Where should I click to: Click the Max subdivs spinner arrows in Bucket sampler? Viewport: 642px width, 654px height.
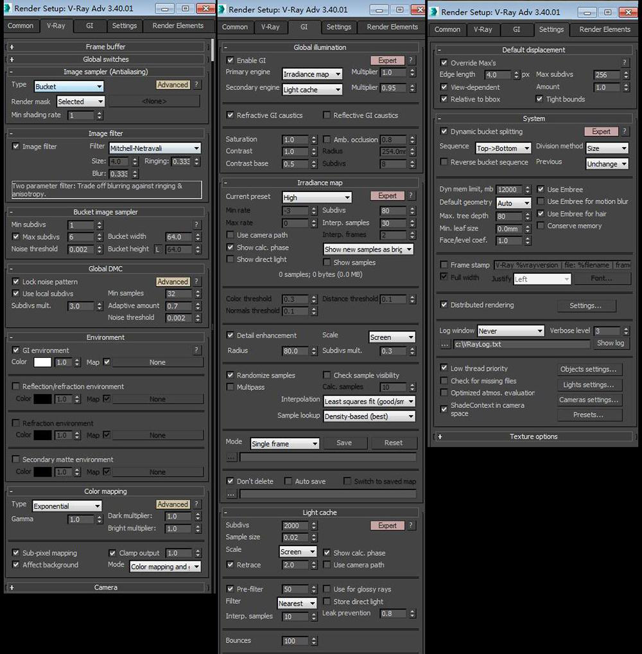click(100, 237)
